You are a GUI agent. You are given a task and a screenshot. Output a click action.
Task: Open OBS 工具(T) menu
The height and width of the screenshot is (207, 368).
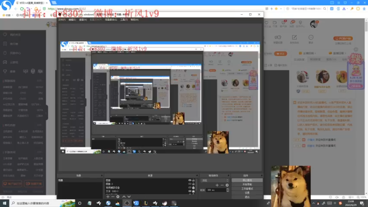(124, 20)
